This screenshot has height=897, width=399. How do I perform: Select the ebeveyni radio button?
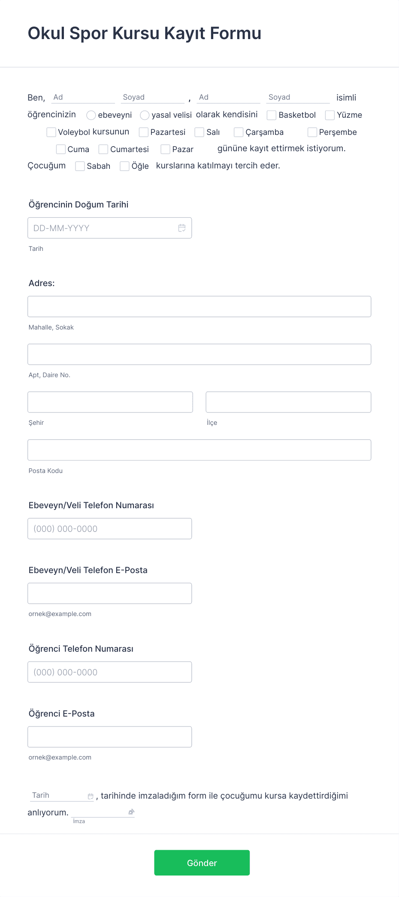91,115
